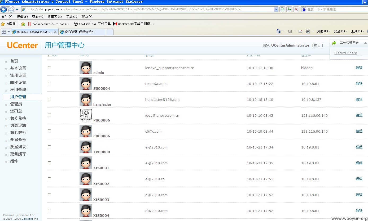Click the Print icon in command bar
The image size is (368, 221).
[308, 31]
